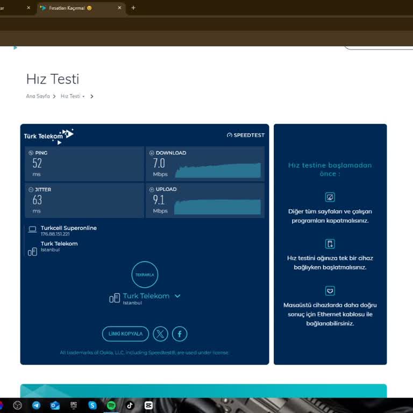This screenshot has width=413, height=413.
Task: Click the Türk Telekom İstanbul server name
Action: (x=146, y=296)
